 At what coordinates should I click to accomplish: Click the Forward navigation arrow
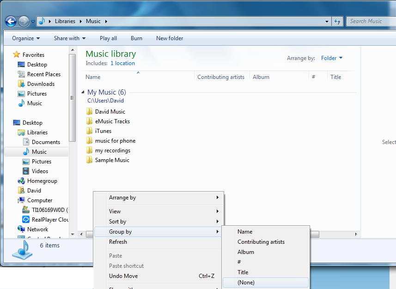coord(24,21)
